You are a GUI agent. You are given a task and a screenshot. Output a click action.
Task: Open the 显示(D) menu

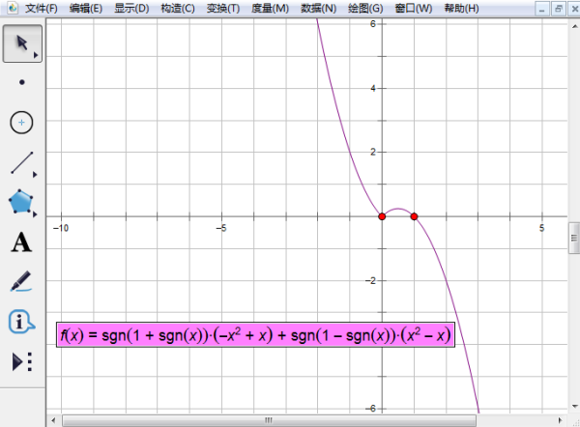131,8
